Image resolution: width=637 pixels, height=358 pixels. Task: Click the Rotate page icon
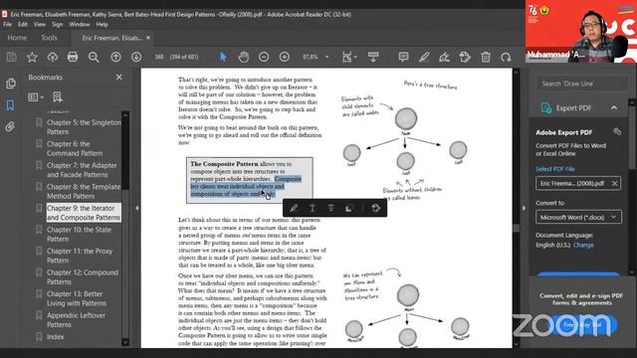pos(506,58)
